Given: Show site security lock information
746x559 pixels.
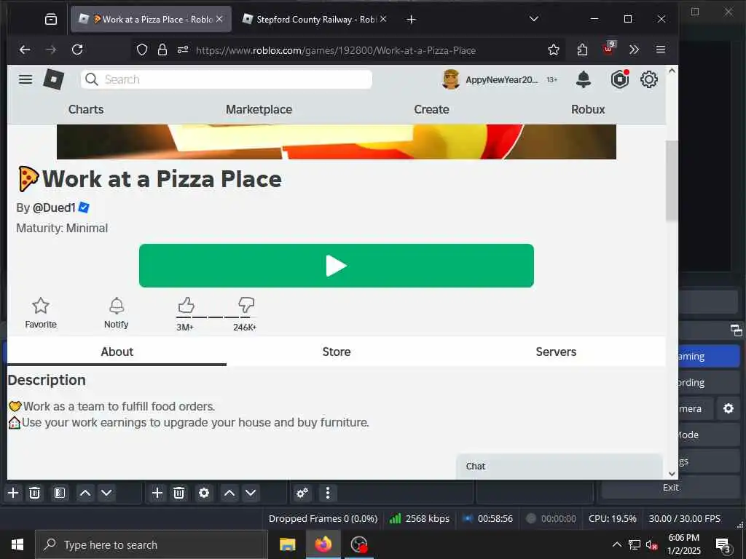Looking at the screenshot, I should click(x=162, y=50).
